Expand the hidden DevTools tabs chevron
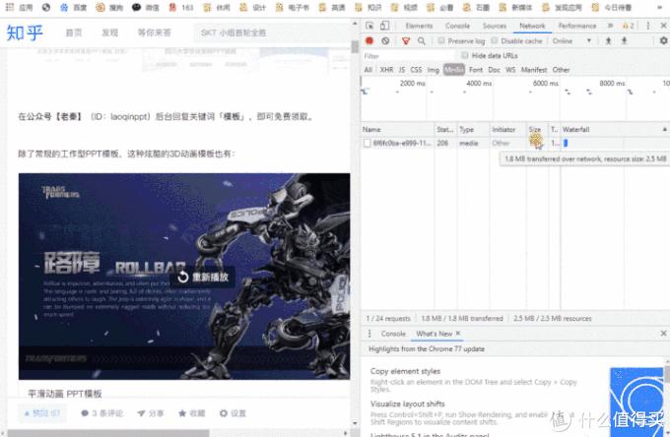Image resolution: width=670 pixels, height=437 pixels. [x=608, y=26]
